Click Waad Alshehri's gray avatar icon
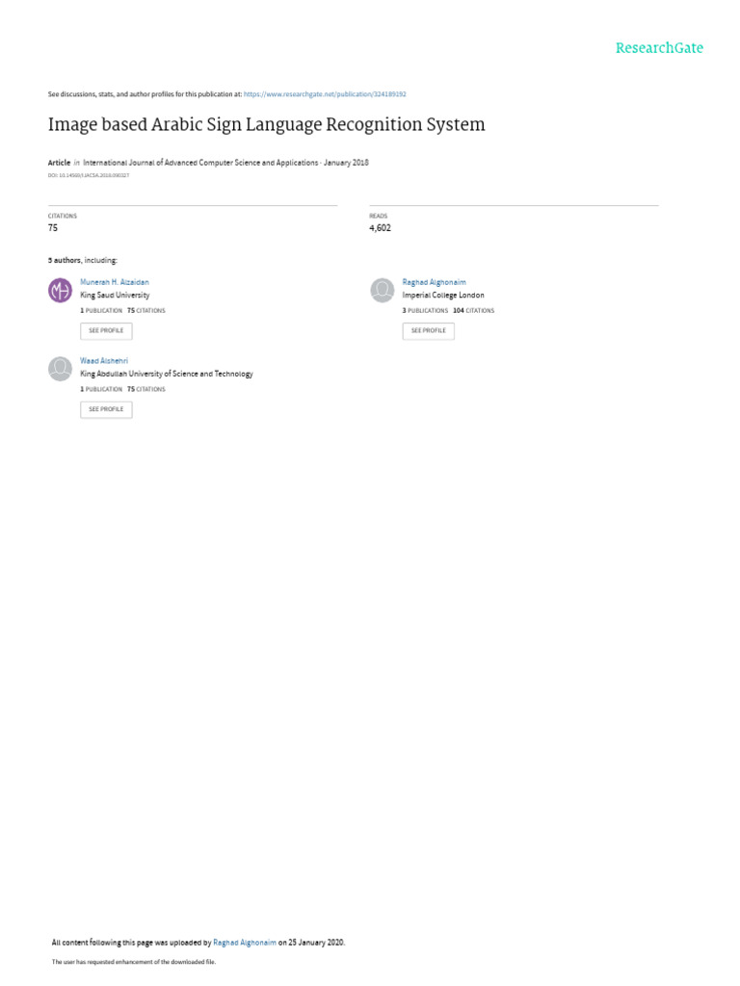The width and height of the screenshot is (740, 986). (x=61, y=369)
